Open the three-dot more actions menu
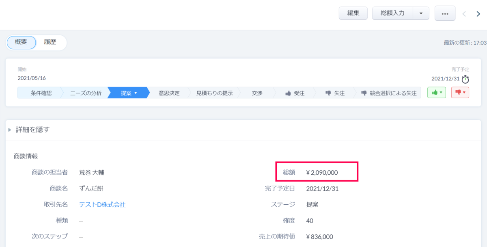The height and width of the screenshot is (247, 487). (445, 13)
